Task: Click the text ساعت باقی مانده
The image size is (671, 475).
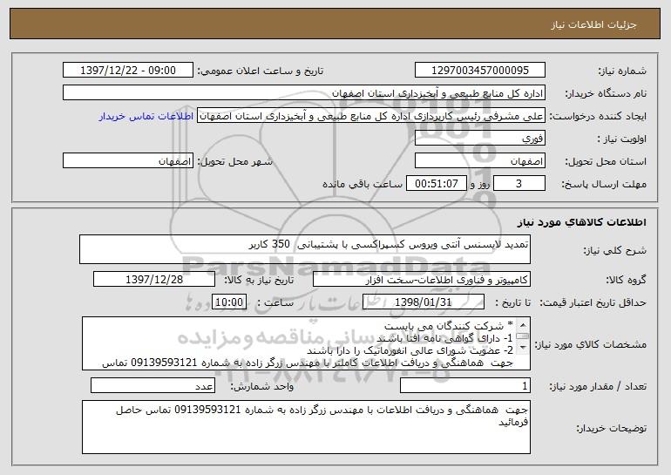Action: [x=363, y=185]
